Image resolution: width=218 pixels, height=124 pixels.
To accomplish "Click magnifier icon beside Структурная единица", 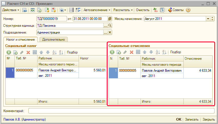I will [110, 26].
